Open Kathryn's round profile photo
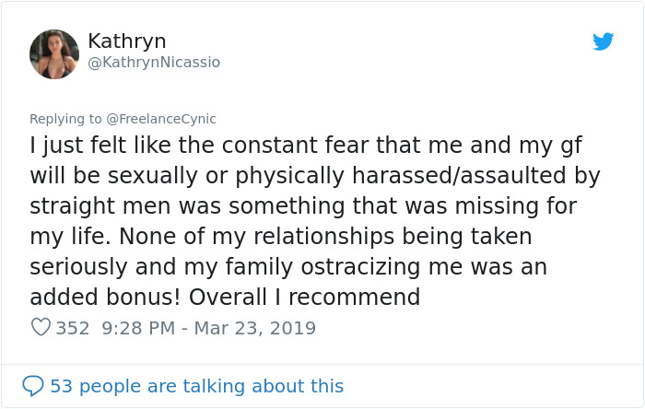645x409 pixels. click(x=54, y=54)
